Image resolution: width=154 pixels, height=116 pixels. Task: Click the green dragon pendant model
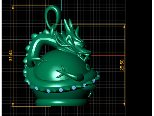(x=61, y=56)
